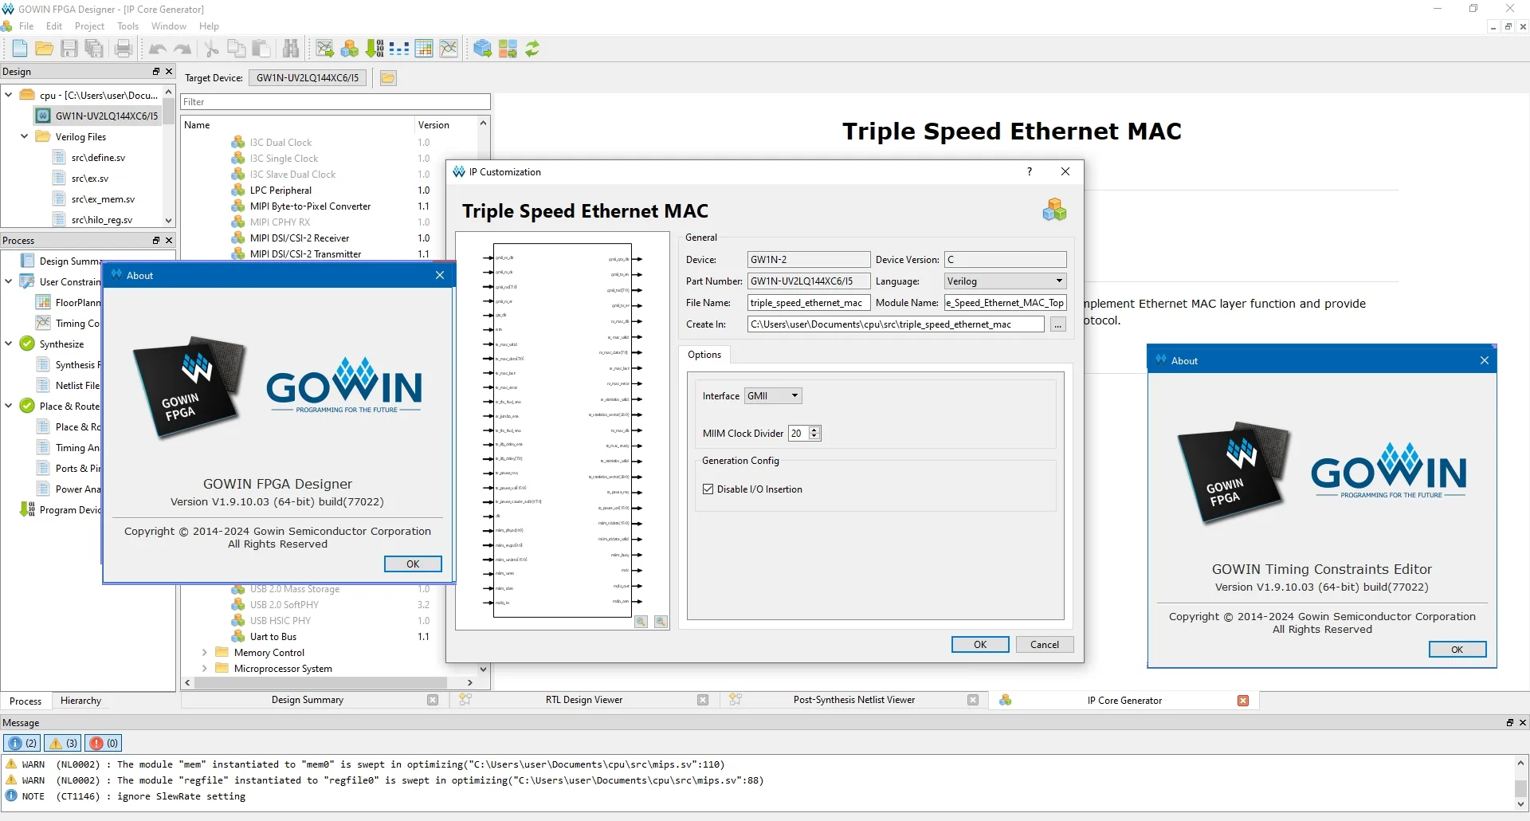Screen dimensions: 1530x821
Task: Click the Paste clipboard icon
Action: click(x=261, y=49)
